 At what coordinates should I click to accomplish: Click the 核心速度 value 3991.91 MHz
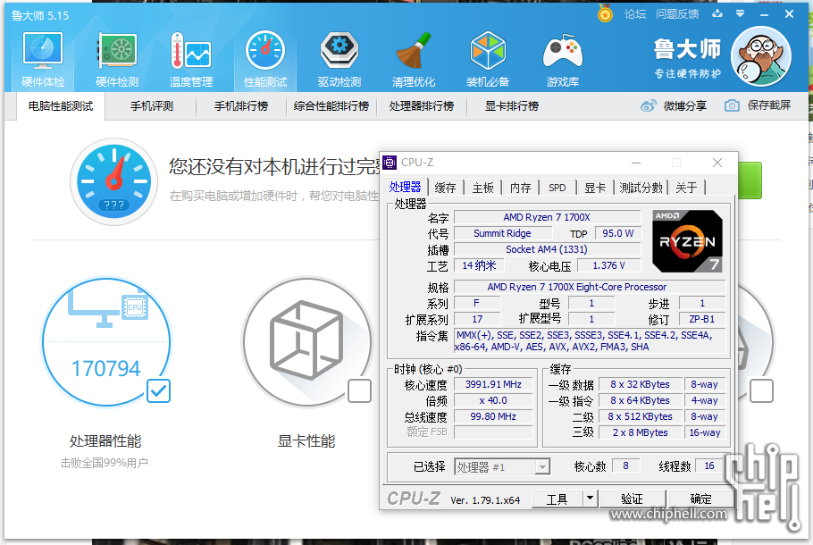click(493, 384)
